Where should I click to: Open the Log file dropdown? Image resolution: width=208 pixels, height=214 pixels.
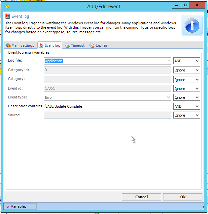(x=169, y=61)
